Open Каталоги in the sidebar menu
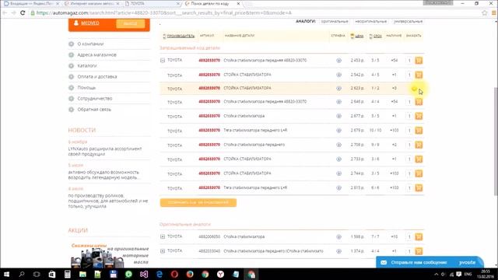The width and height of the screenshot is (498, 280). [x=87, y=65]
